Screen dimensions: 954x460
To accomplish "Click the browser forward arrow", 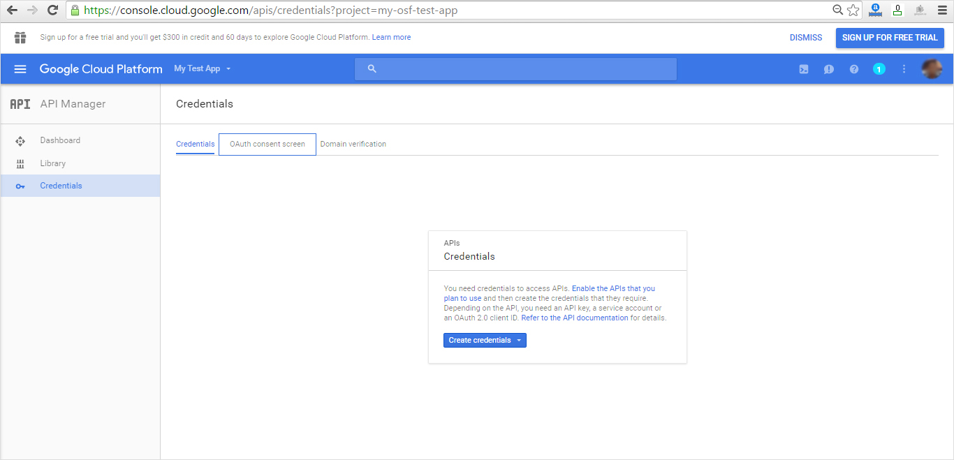I will tap(32, 10).
